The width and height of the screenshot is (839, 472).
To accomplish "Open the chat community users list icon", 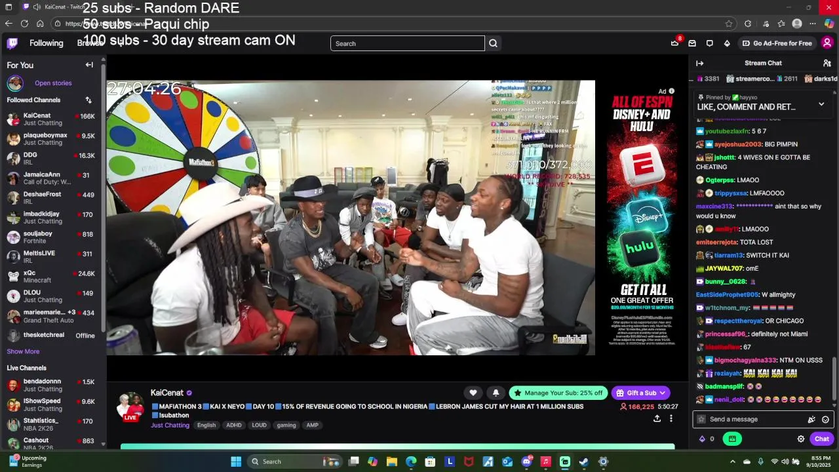I will click(827, 63).
